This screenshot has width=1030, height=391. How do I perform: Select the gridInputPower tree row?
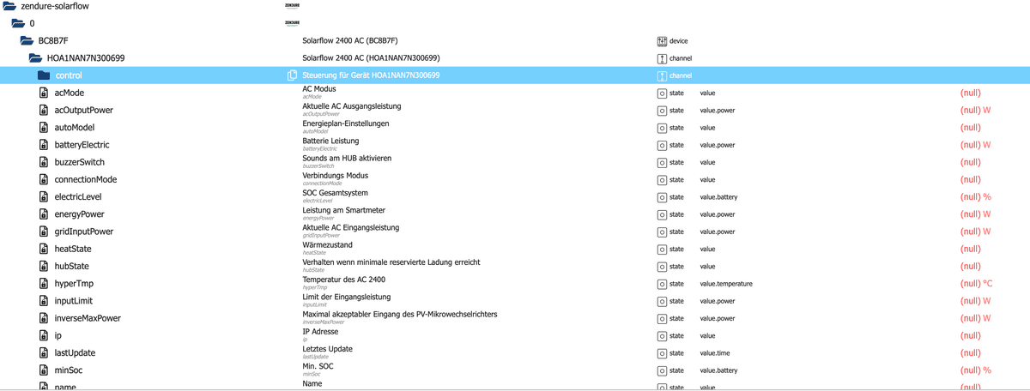tap(515, 232)
